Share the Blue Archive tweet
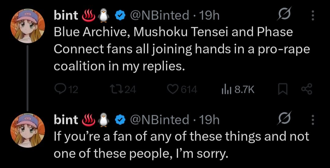330x168 pixels. [306, 89]
